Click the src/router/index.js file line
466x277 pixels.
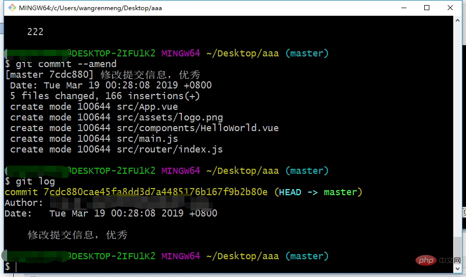[117, 149]
